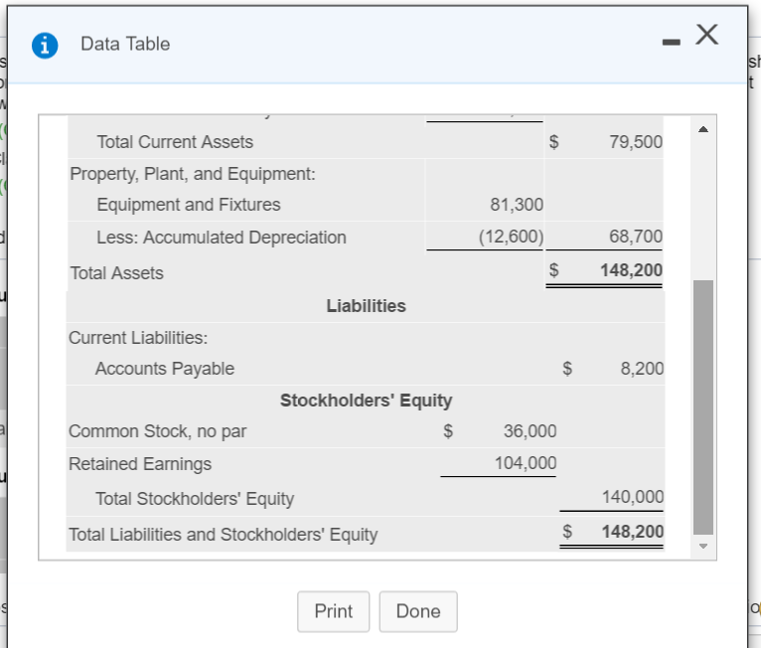This screenshot has height=648, width=761.
Task: Click the 81,300 equipment value
Action: click(x=517, y=205)
